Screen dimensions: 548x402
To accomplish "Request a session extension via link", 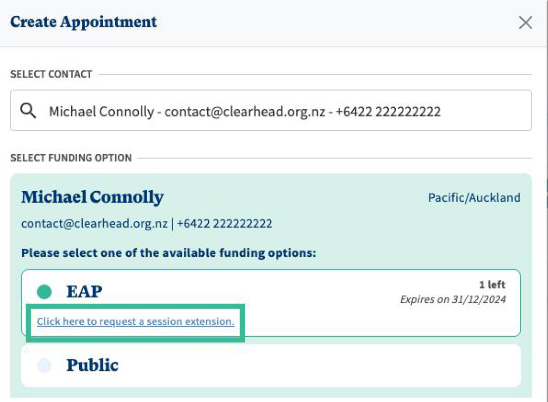I will pos(136,321).
